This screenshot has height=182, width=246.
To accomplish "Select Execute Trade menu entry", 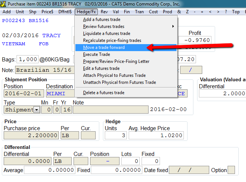I will pyautogui.click(x=126, y=54).
